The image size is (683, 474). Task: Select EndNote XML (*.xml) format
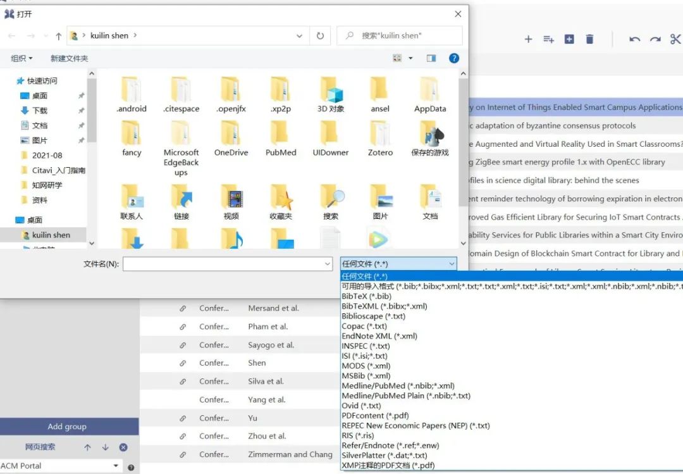click(x=379, y=336)
